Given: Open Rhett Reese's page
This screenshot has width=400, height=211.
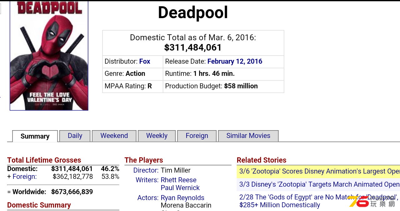Looking at the screenshot, I should coord(178,180).
